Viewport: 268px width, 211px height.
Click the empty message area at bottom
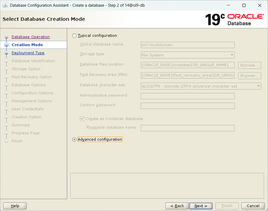(x=167, y=186)
